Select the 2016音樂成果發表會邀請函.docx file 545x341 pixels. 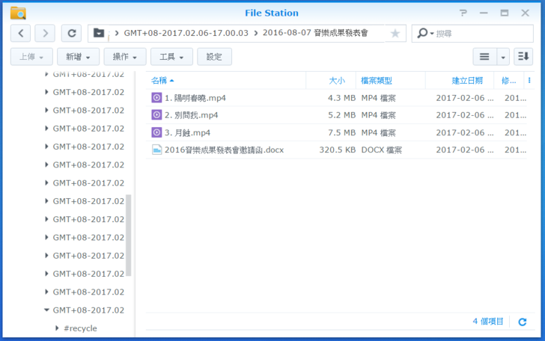224,150
